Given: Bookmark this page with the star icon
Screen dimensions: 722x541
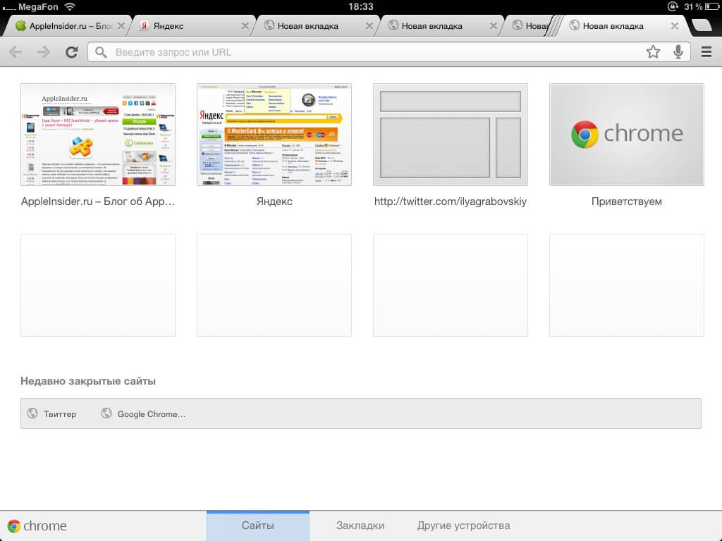Looking at the screenshot, I should pos(653,52).
